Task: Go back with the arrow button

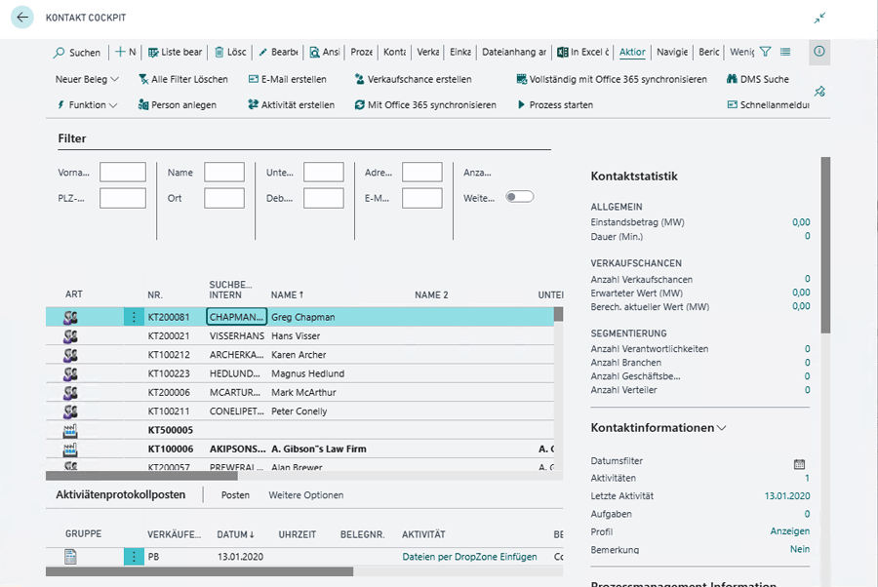Action: 22,18
